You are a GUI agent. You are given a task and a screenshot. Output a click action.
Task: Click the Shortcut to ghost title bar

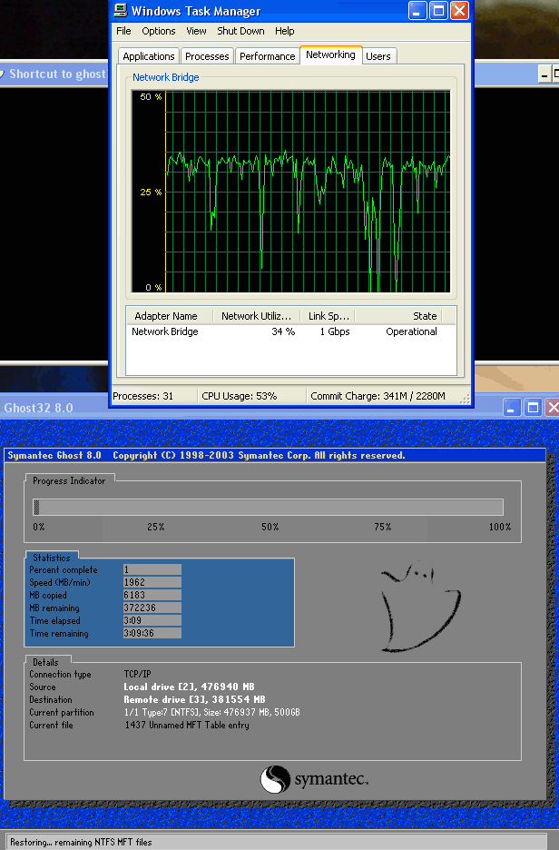(54, 74)
